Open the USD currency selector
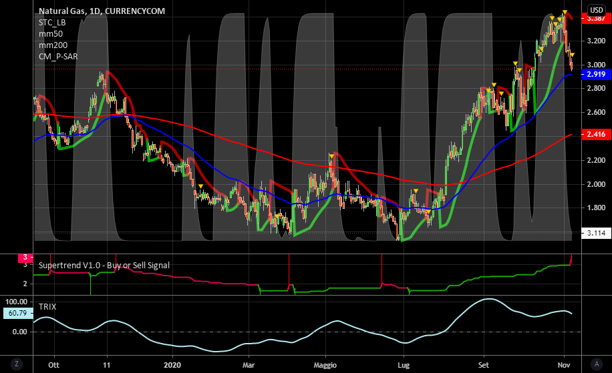This screenshot has height=373, width=612. click(x=597, y=10)
